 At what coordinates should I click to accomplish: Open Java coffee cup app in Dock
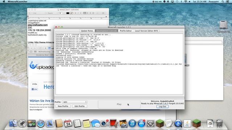tap(187, 123)
